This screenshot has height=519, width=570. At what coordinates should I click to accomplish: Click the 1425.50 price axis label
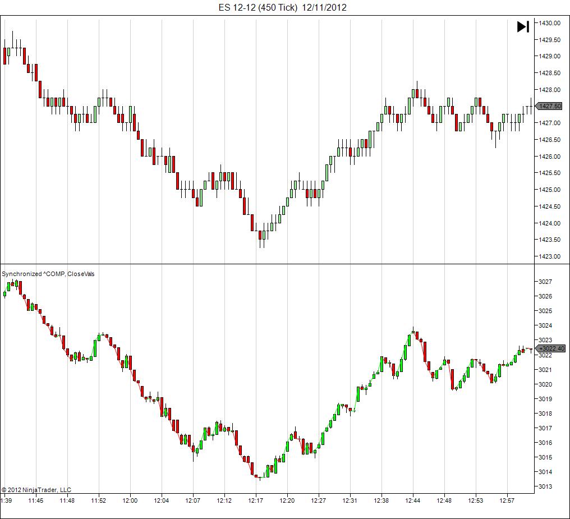[549, 173]
